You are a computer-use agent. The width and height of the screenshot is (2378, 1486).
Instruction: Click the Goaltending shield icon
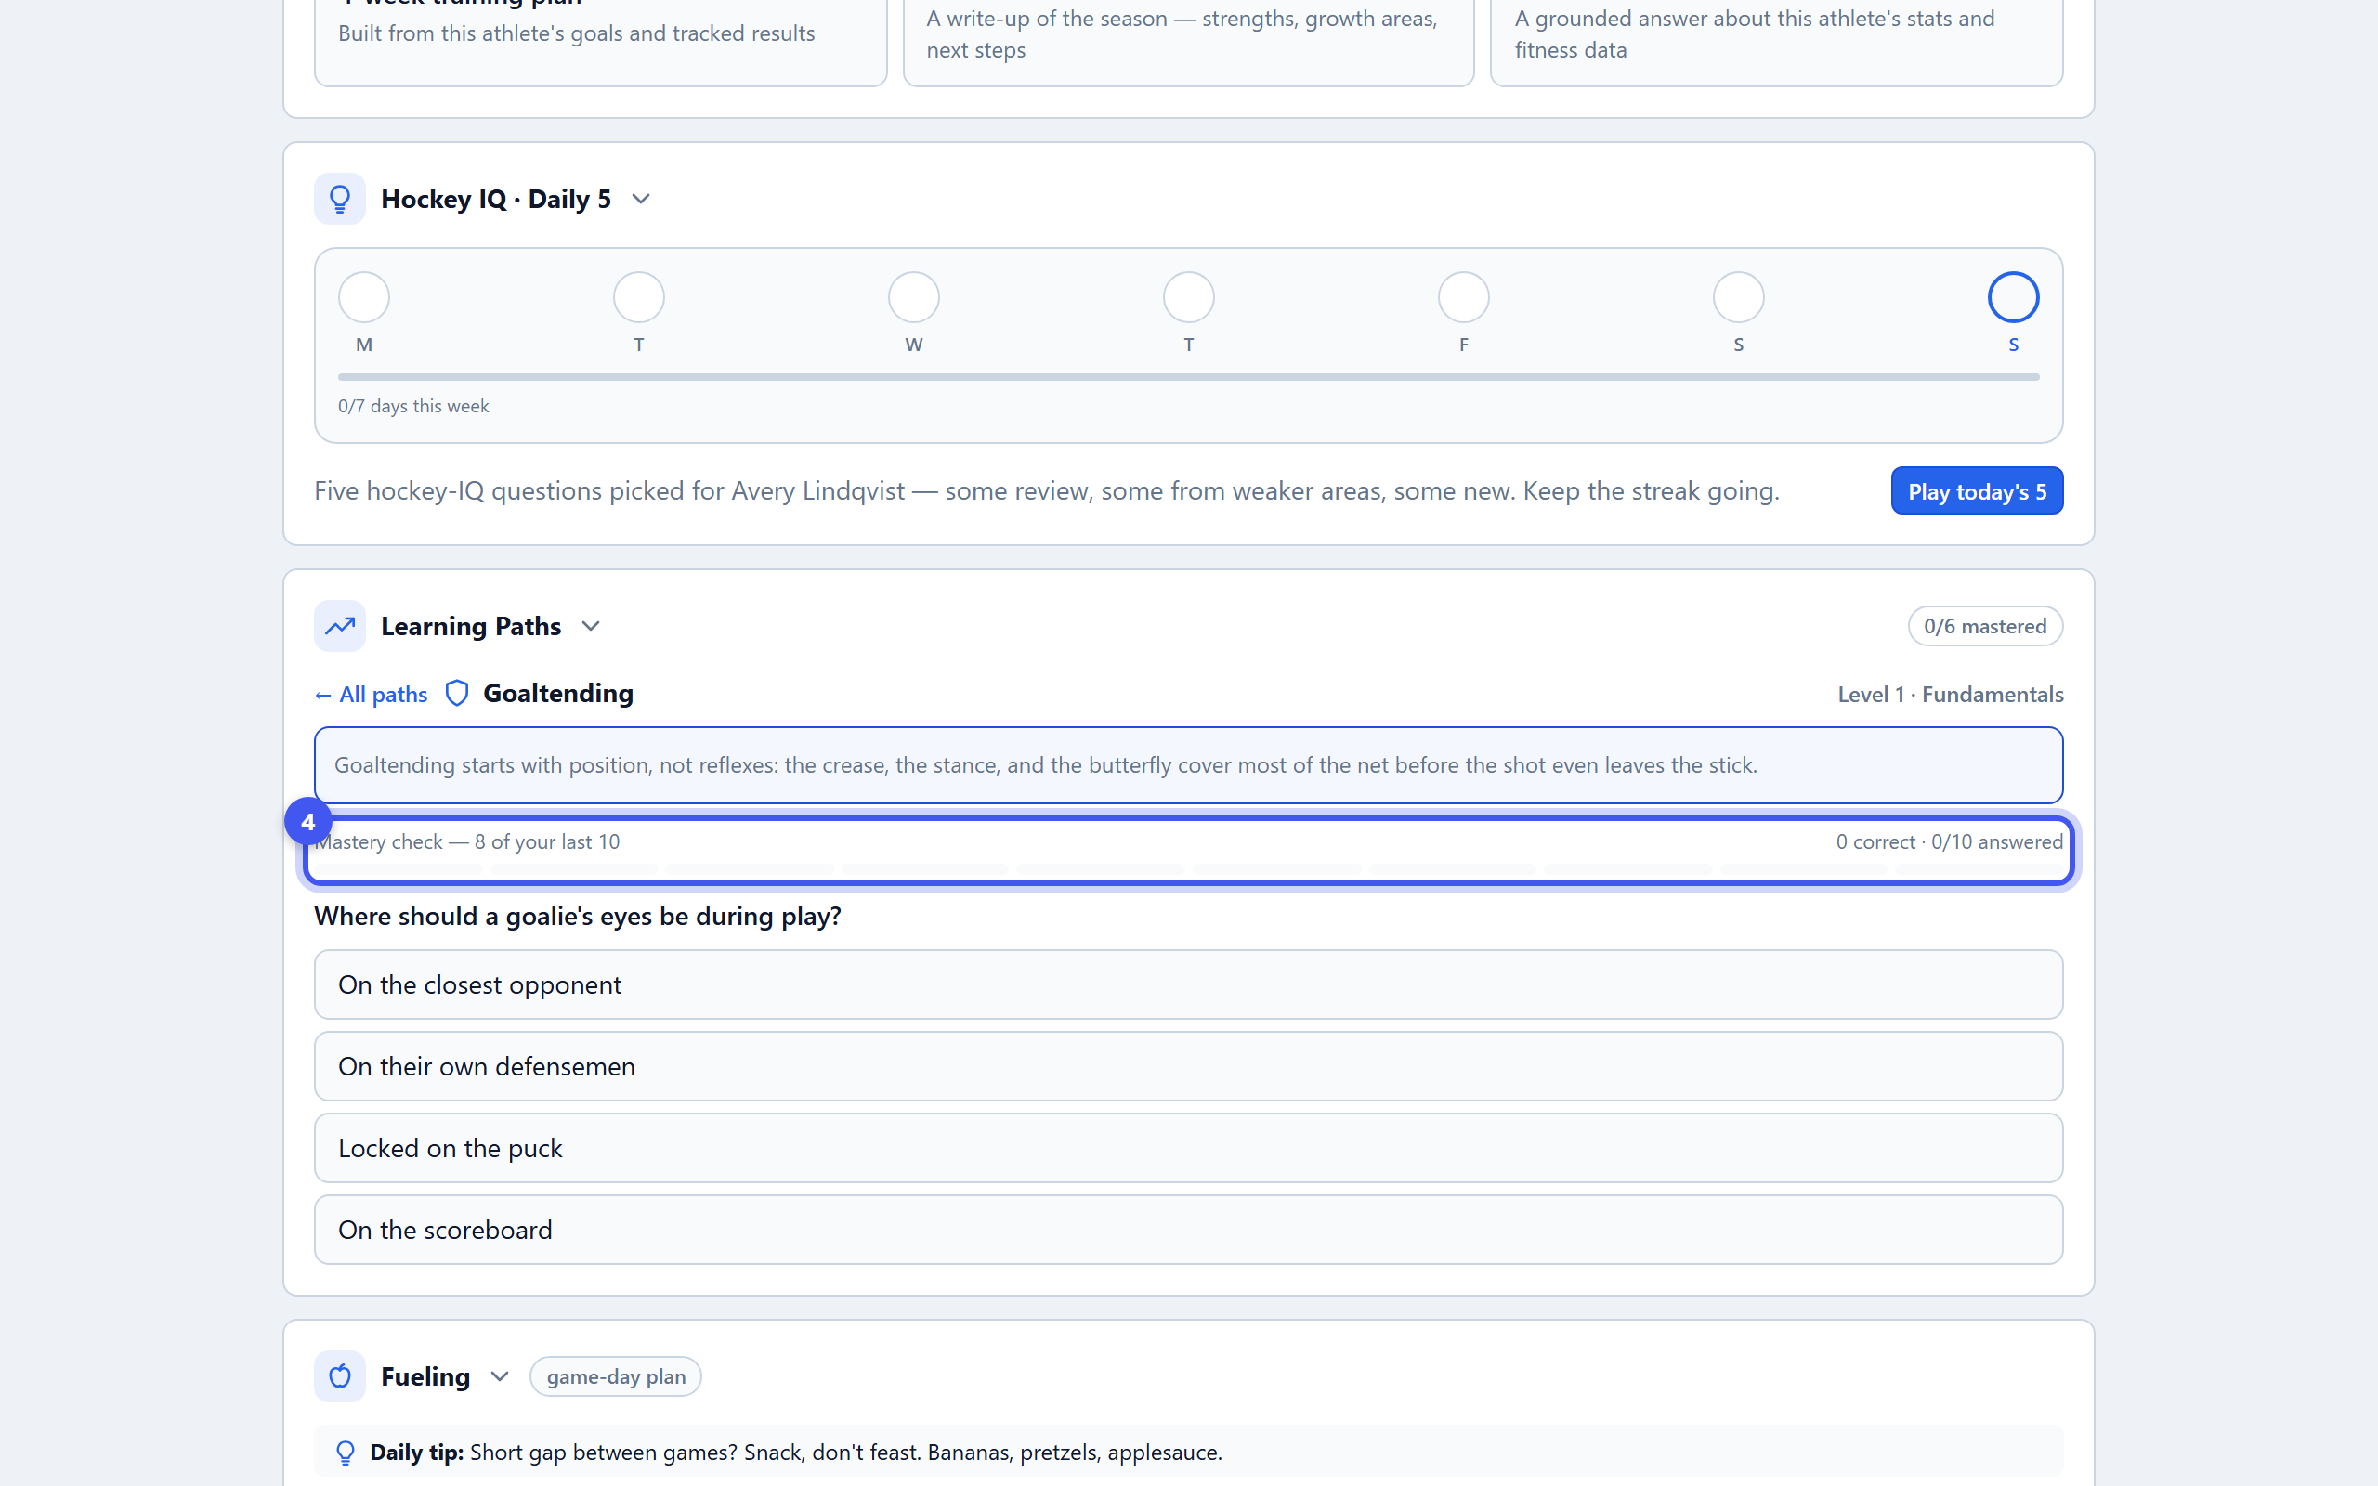[x=457, y=694]
